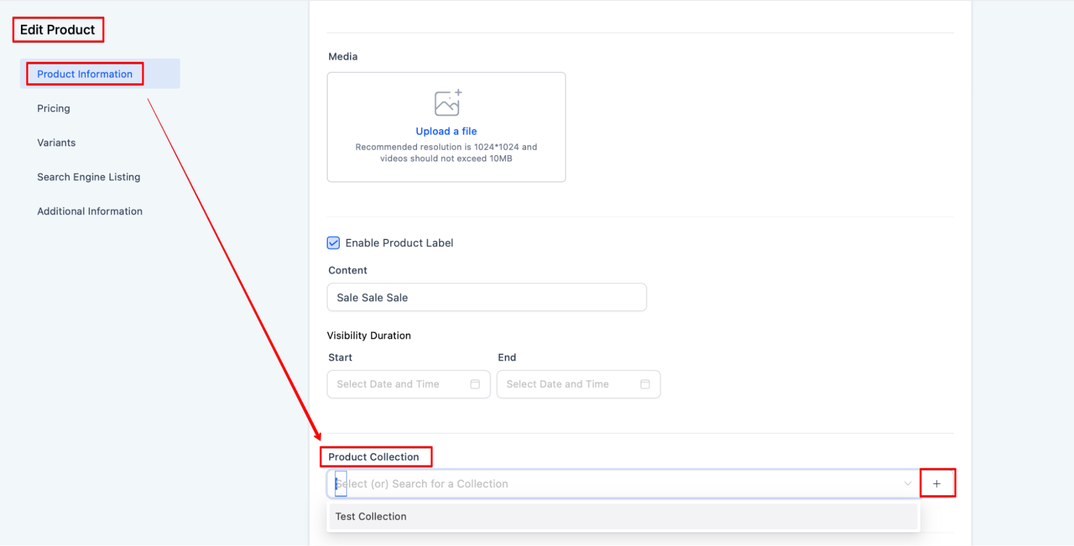
Task: Click the Edit Product page heading
Action: (x=57, y=30)
